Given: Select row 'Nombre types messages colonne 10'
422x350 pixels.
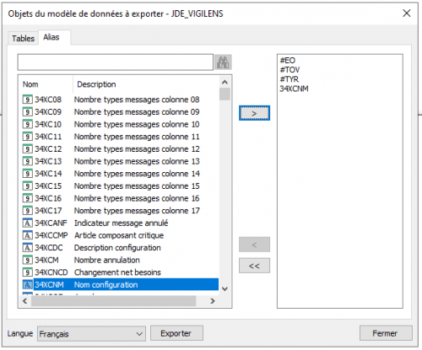Looking at the screenshot, I should point(120,124).
